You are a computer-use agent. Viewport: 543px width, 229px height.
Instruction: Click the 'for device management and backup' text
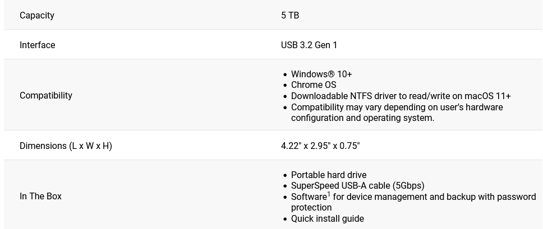(x=434, y=197)
